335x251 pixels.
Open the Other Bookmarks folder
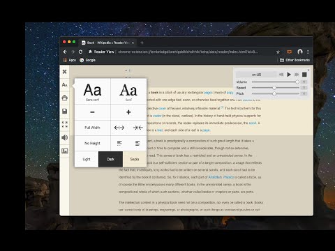pos(295,60)
